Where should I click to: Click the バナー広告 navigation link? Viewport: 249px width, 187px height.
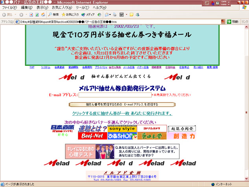click(143, 67)
